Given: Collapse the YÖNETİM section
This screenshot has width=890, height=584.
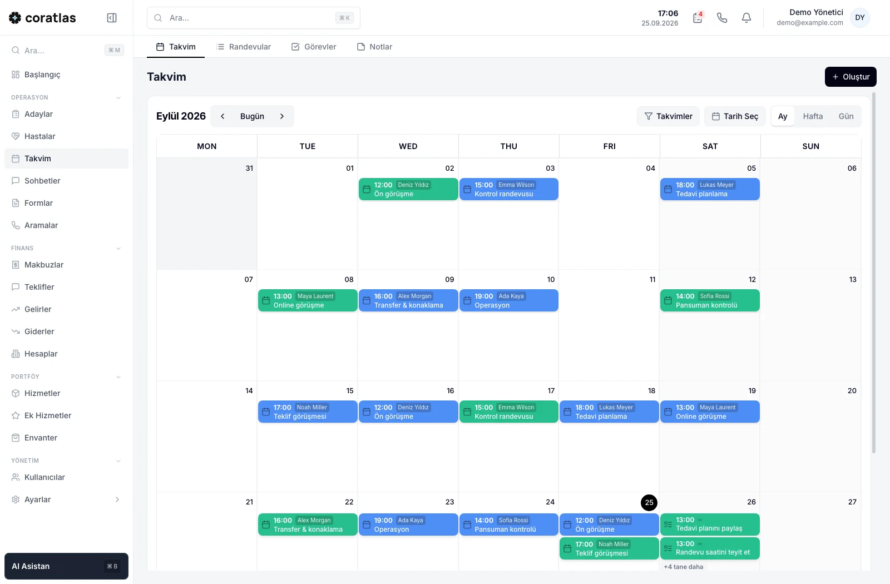Looking at the screenshot, I should 118,461.
